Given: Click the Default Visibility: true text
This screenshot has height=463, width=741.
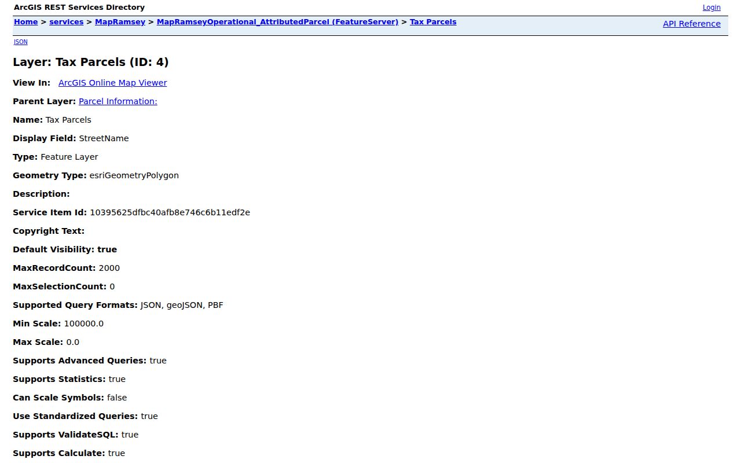Looking at the screenshot, I should (65, 249).
